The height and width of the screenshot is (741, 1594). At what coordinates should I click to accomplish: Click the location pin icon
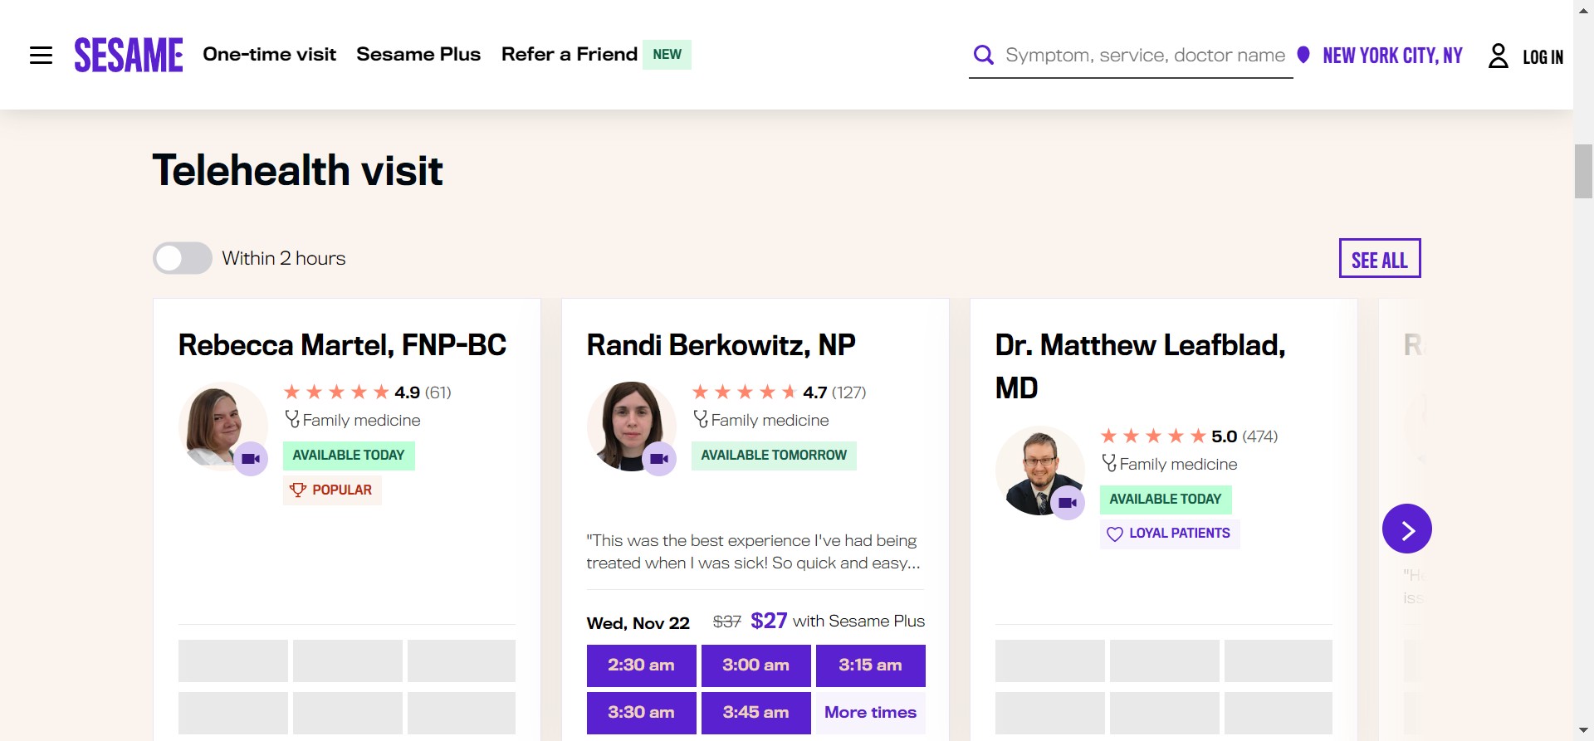[x=1303, y=55]
